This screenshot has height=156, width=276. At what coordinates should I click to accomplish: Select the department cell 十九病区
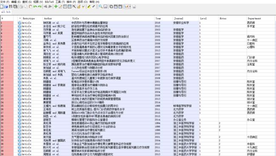tap(261, 148)
